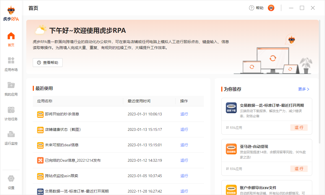Viewport: 325px width, 195px height.
Task: Run 交易数据一览 from the recent list
Action: click(x=184, y=191)
